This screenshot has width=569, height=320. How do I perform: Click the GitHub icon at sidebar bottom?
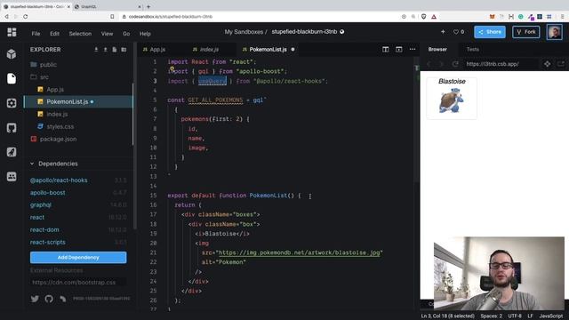pyautogui.click(x=49, y=299)
